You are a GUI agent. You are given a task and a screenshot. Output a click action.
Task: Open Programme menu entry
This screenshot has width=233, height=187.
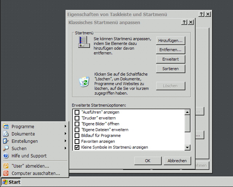click(x=35, y=126)
